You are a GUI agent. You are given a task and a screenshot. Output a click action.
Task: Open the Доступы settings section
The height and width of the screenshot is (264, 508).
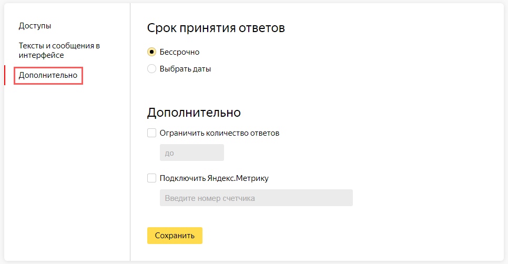(35, 26)
